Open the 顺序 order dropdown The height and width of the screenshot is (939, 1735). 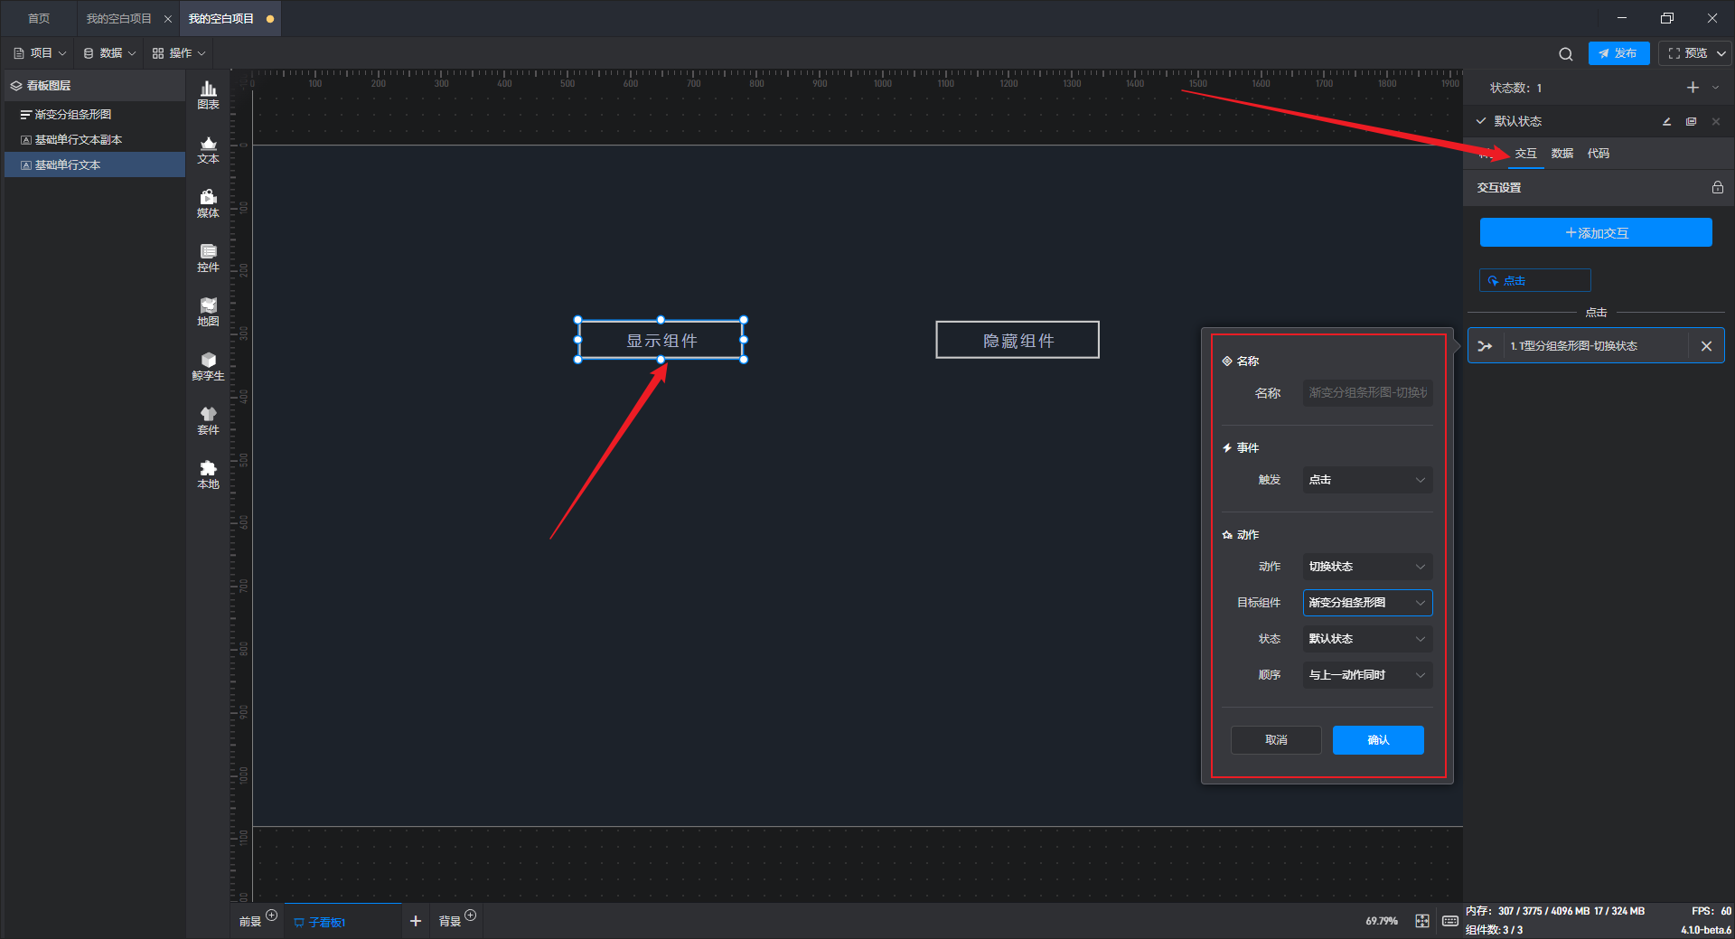[1367, 675]
